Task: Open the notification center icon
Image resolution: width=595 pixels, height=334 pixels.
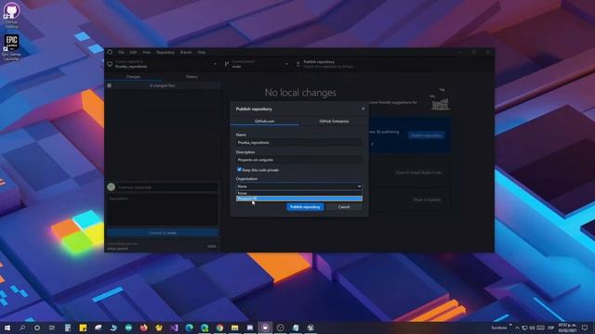Action: pos(585,328)
